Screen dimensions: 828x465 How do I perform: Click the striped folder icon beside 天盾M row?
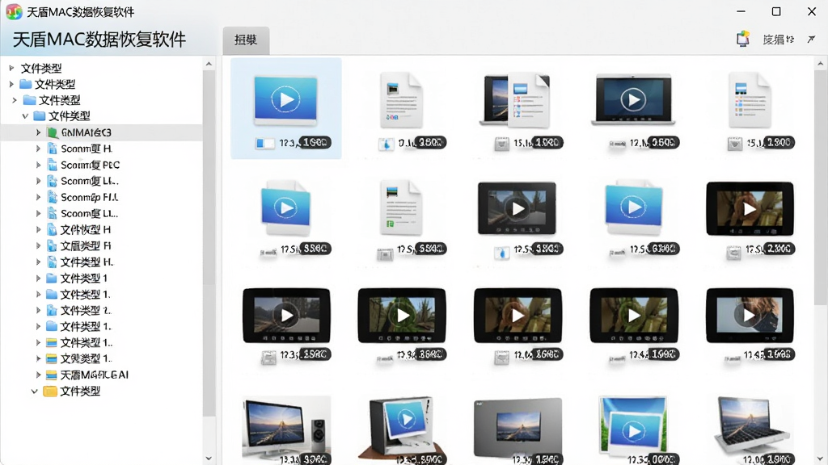[51, 375]
